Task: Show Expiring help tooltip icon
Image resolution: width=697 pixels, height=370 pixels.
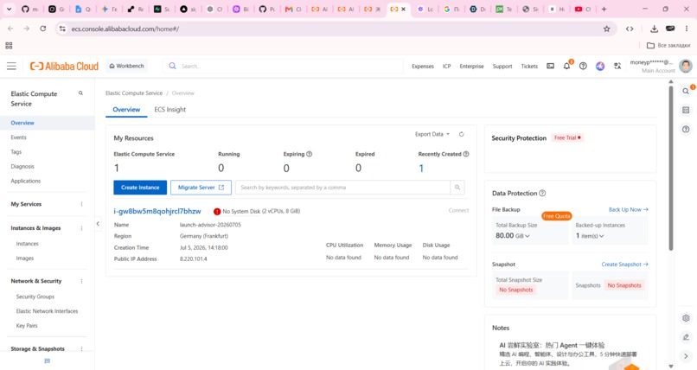Action: tap(310, 154)
